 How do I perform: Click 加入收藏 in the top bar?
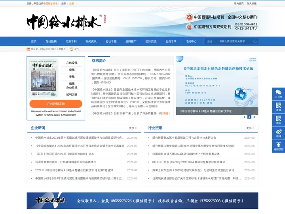point(252,4)
